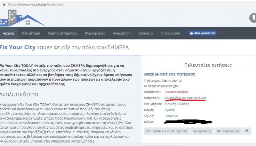The width and height of the screenshot is (256, 146).
Task: Go to Ψηφοφορίες in the navigation bar
Action: coord(95,33)
